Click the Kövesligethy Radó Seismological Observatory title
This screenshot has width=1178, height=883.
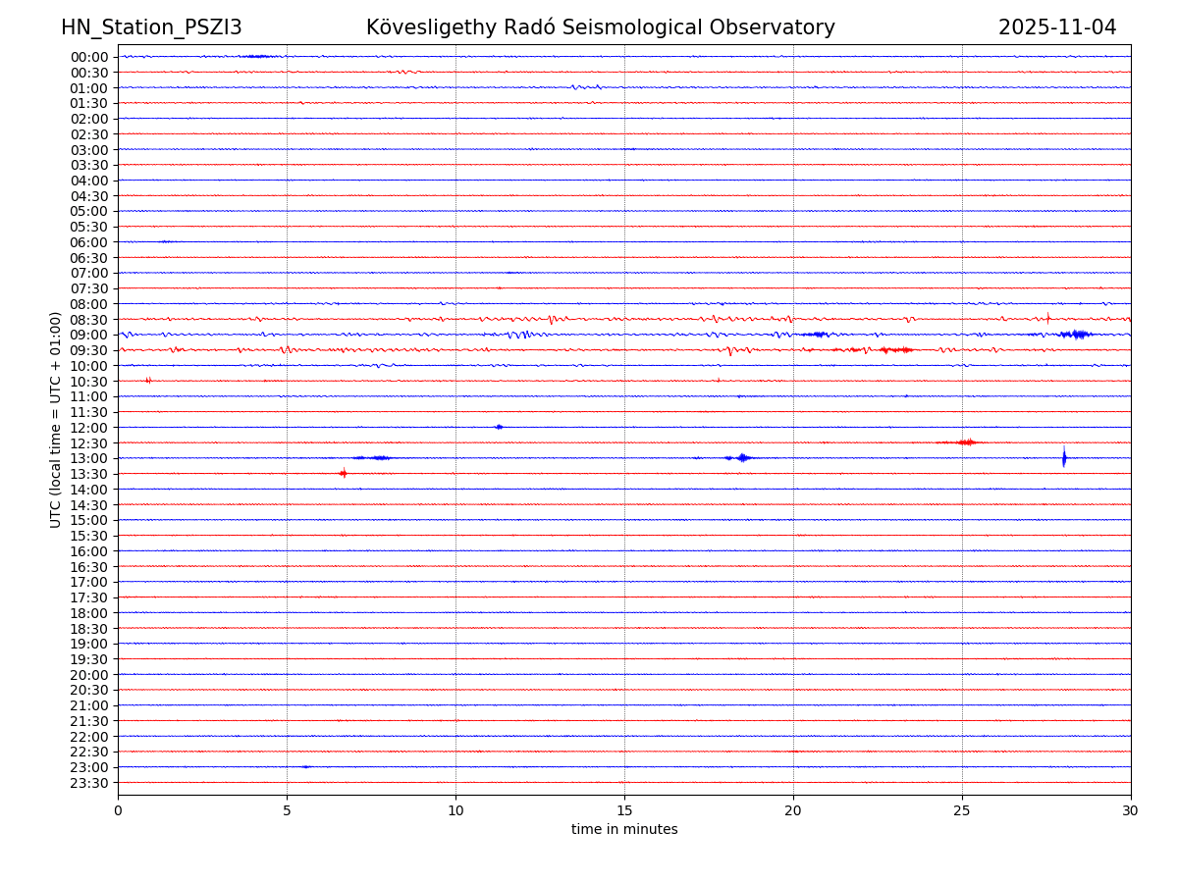click(x=600, y=27)
